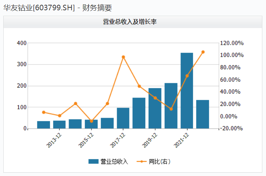Select the 2015-12 revenue bar

pos(91,124)
